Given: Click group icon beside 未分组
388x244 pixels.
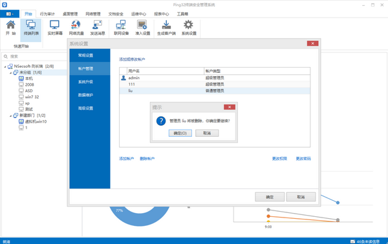Looking at the screenshot, I should (16, 72).
